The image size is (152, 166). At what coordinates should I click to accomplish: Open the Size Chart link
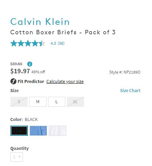pos(130,90)
